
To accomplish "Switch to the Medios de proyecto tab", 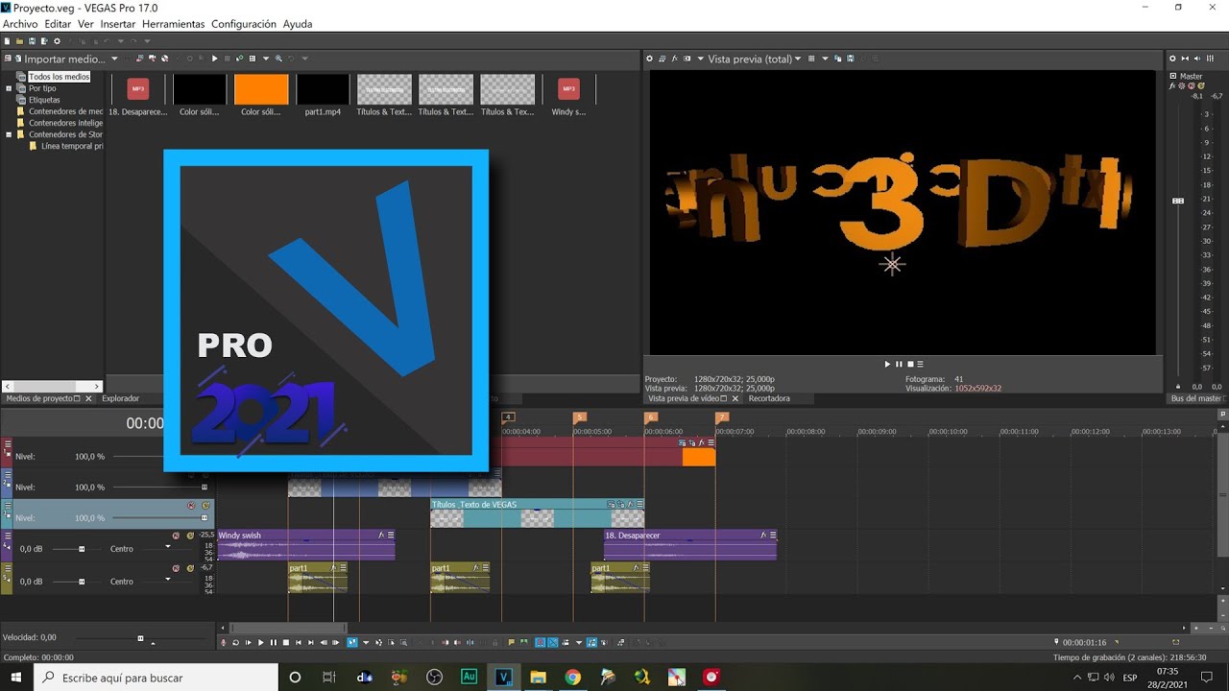I will click(x=39, y=398).
